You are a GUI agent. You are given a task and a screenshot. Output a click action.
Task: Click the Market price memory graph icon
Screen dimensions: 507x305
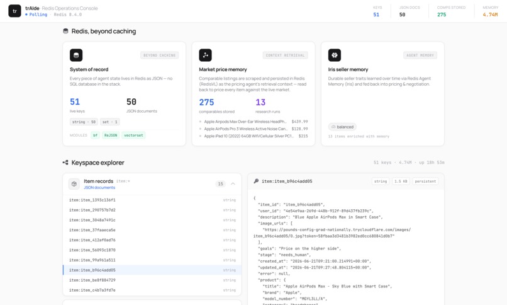click(205, 55)
